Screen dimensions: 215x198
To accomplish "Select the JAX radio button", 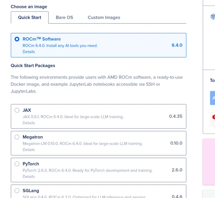I will point(17,110).
